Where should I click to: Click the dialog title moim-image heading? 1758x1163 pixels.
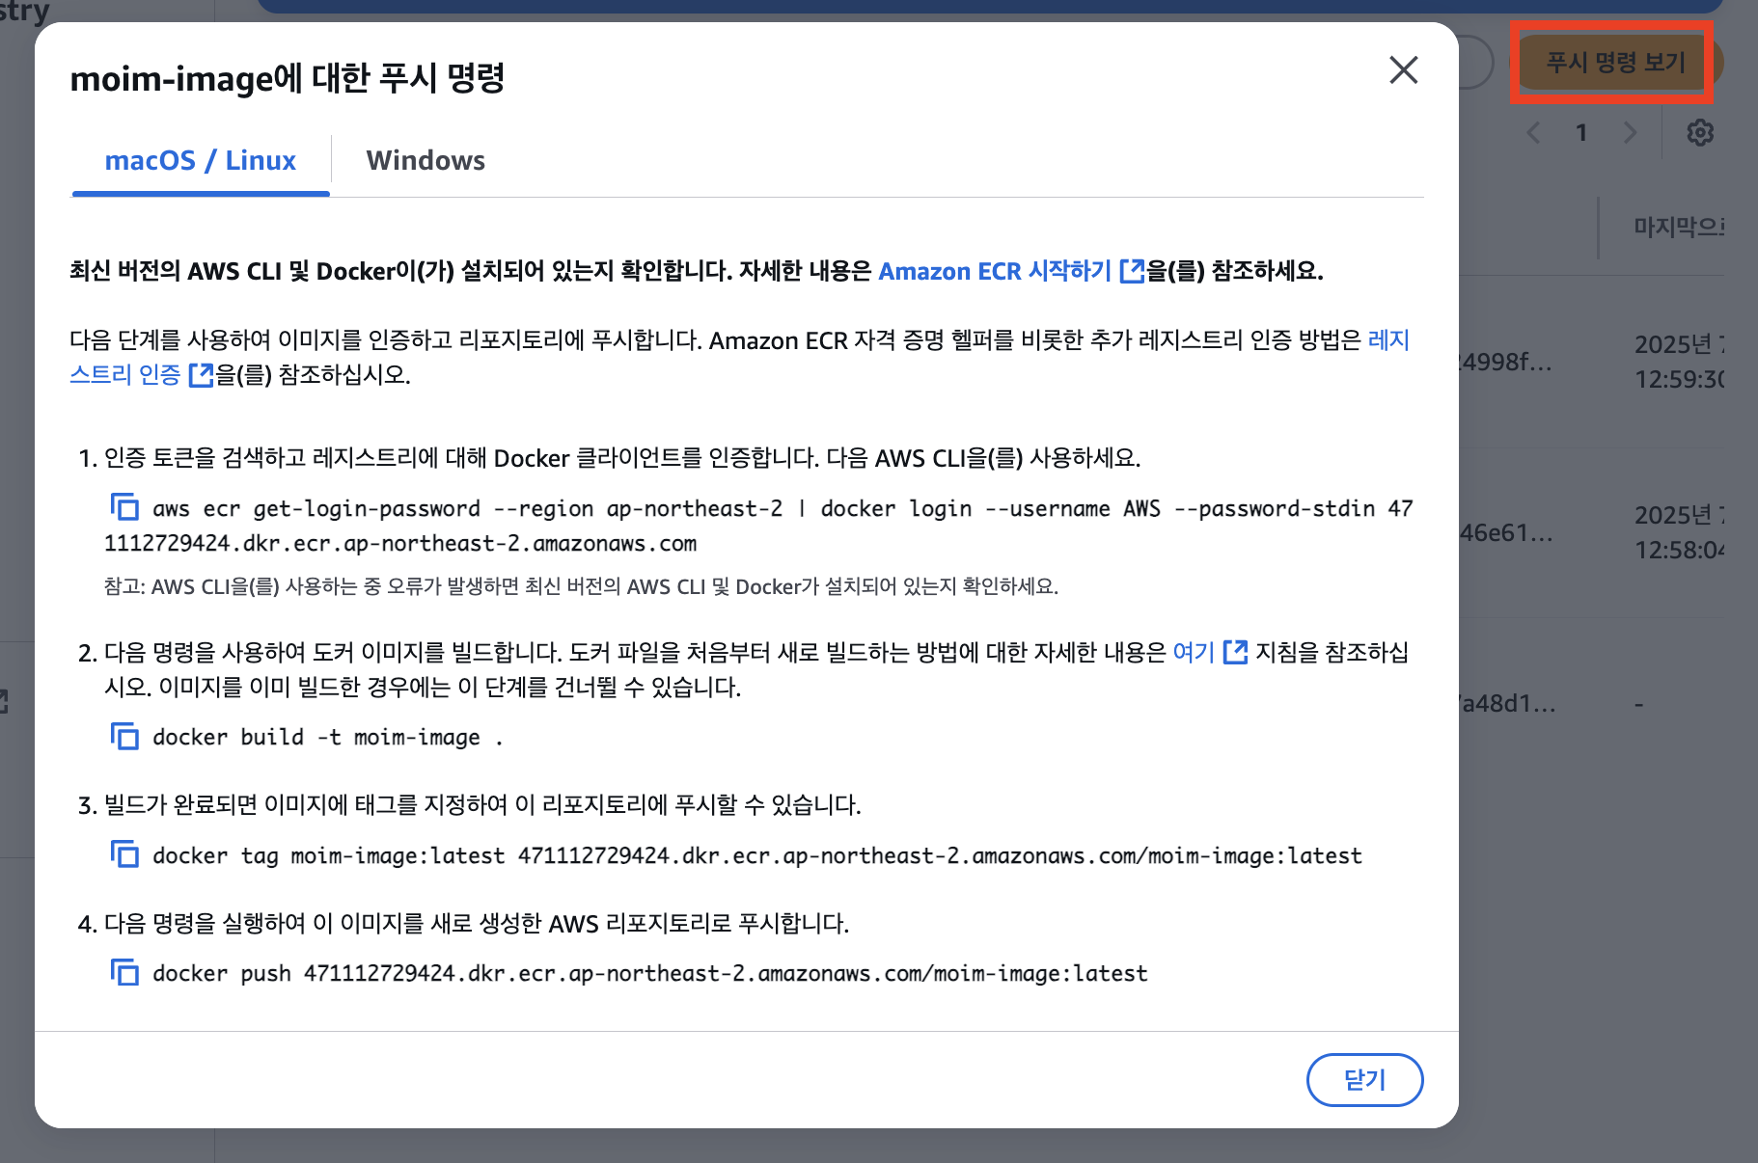288,77
